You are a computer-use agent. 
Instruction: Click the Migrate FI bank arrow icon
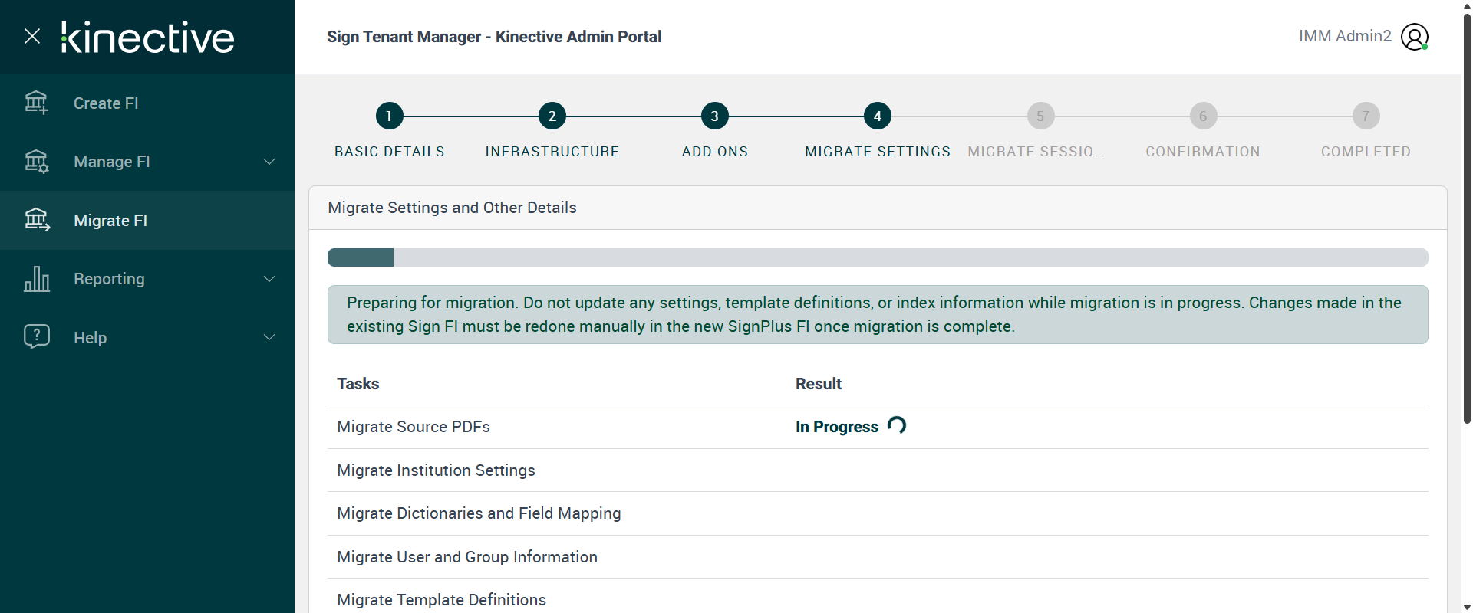(x=36, y=220)
